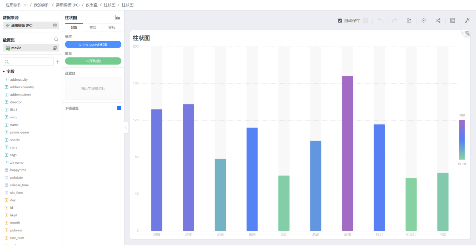476x245 pixels.
Task: Open the export icon in toolbar
Action: click(409, 20)
